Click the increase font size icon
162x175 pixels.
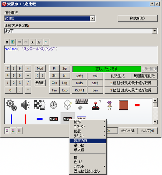[39, 42]
